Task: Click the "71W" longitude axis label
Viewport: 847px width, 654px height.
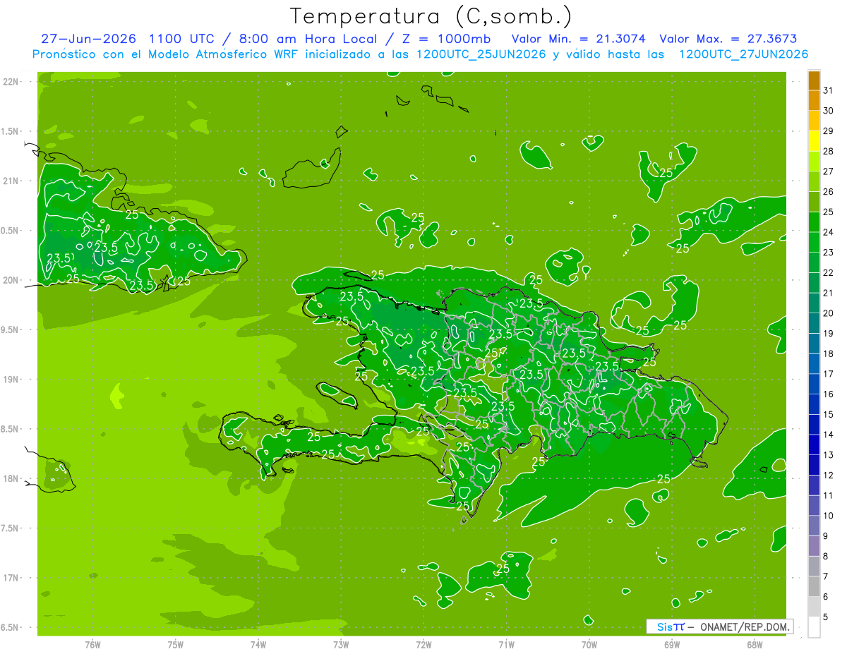Action: [506, 645]
